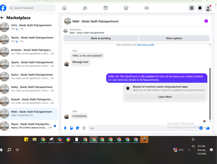Viewport: 217px width, 164px height.
Task: Click the chat scrollbar thumb
Action: [210, 94]
